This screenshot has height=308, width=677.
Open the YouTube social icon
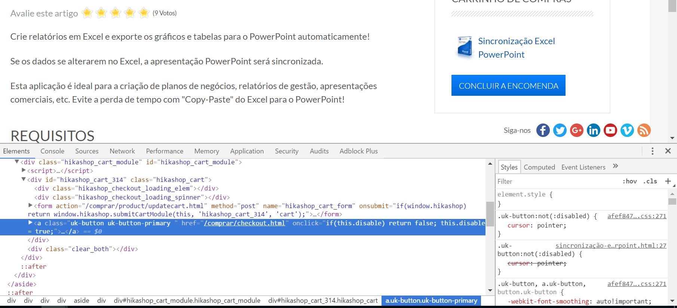pos(610,130)
